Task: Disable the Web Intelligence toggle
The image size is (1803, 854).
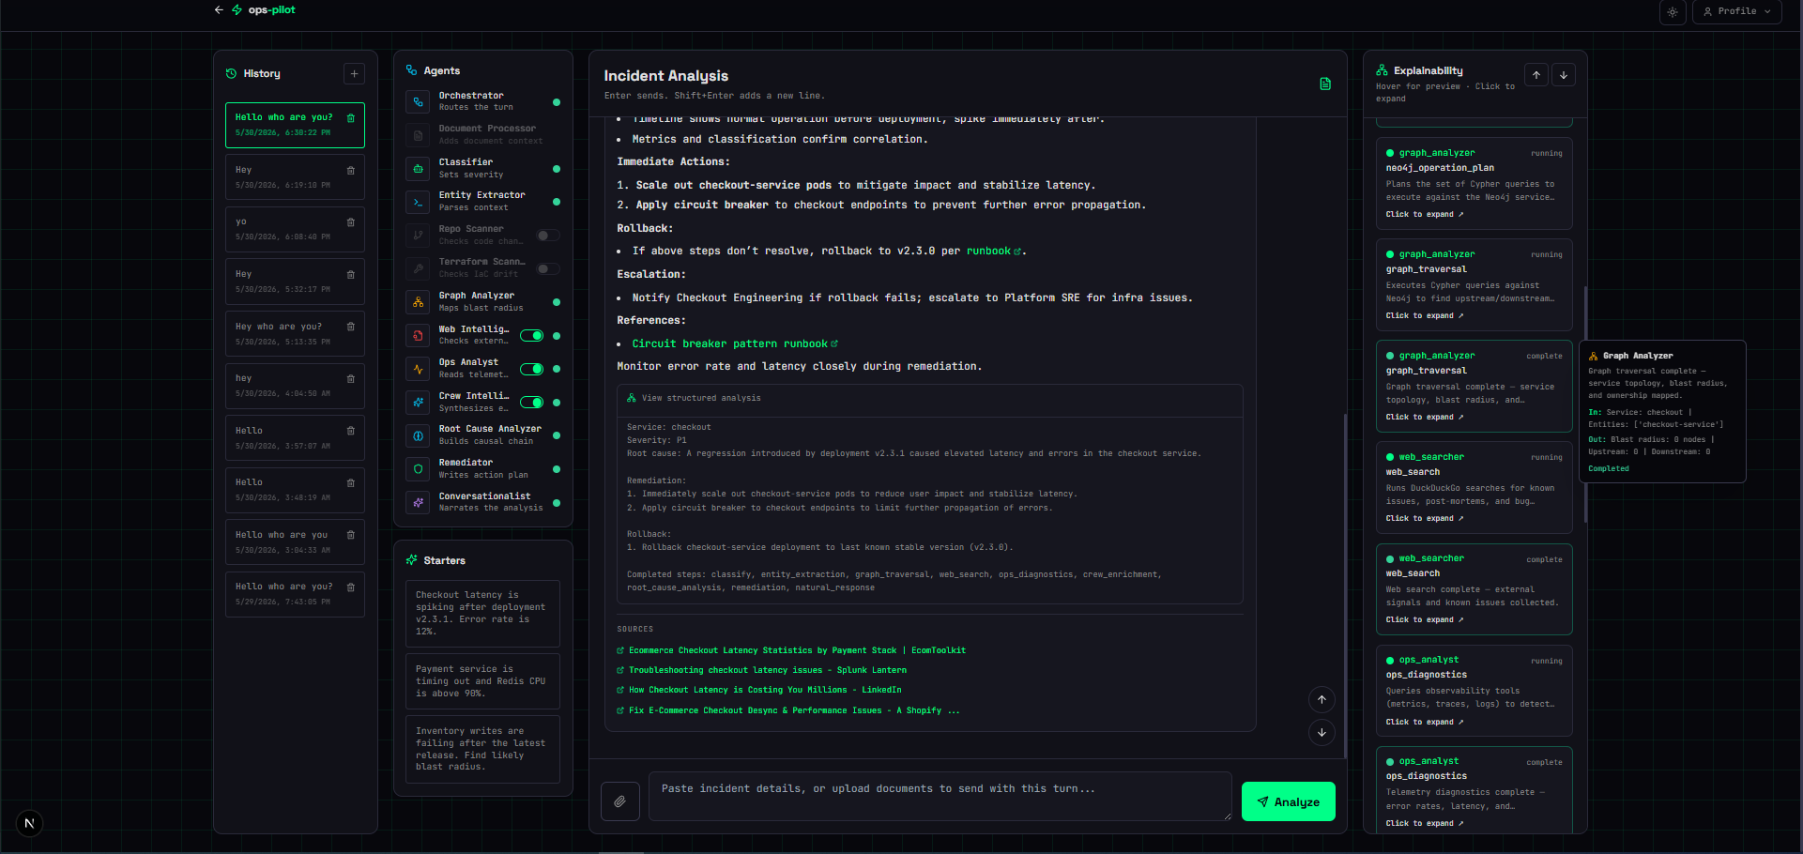Action: click(x=532, y=336)
